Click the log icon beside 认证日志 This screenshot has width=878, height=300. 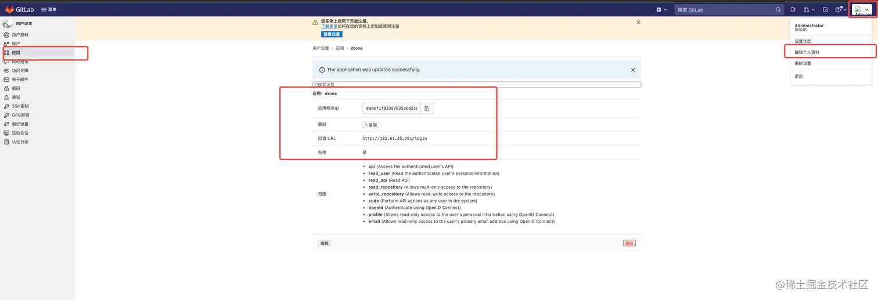[x=6, y=142]
